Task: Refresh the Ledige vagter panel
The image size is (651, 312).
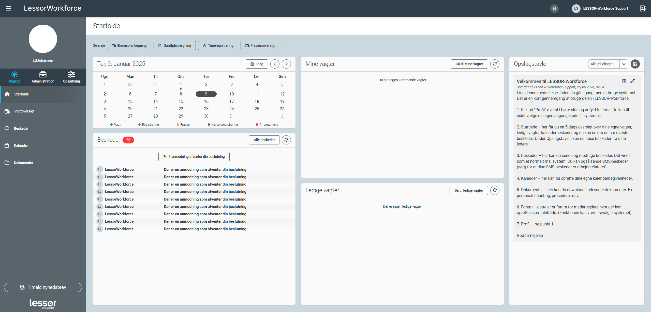Action: click(495, 190)
